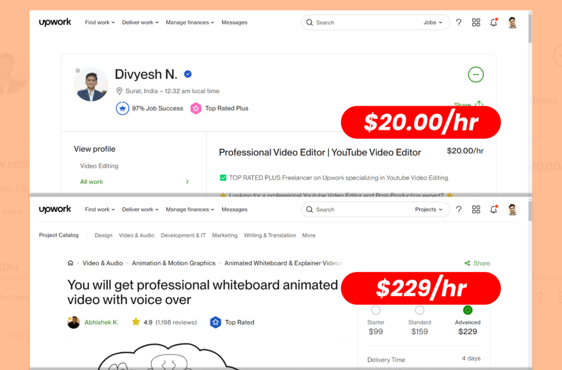The height and width of the screenshot is (370, 562).
Task: Click the whiteboard video preview thumbnail
Action: (x=206, y=356)
